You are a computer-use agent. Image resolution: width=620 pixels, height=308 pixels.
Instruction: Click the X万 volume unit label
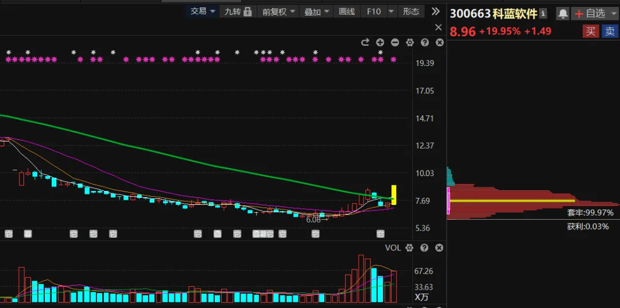421,297
